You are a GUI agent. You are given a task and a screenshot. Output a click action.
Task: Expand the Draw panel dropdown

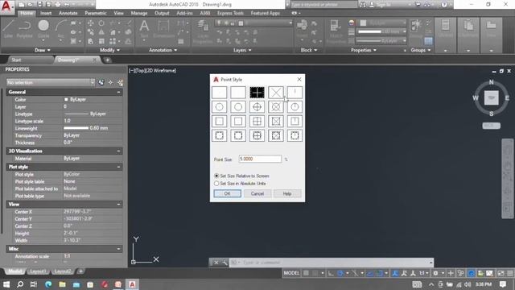(43, 50)
